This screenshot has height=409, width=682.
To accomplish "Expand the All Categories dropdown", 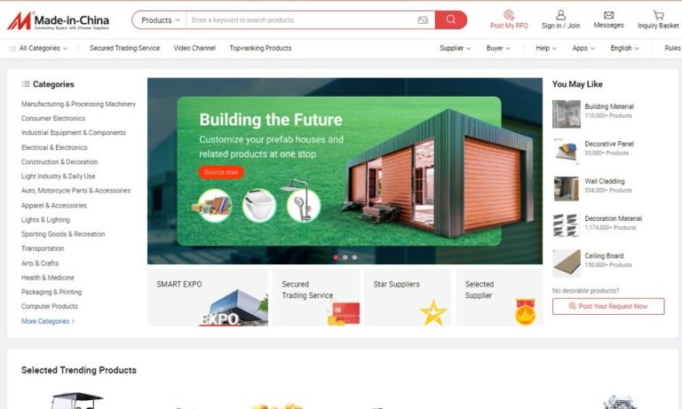I will coord(39,48).
